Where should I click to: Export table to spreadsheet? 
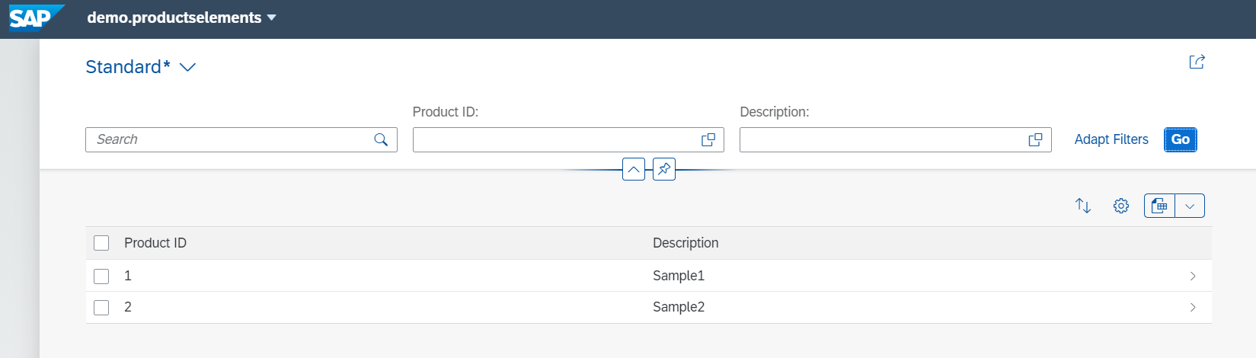(1159, 206)
